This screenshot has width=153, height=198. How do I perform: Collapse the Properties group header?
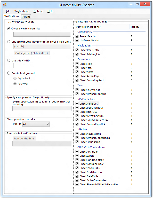click(83, 59)
